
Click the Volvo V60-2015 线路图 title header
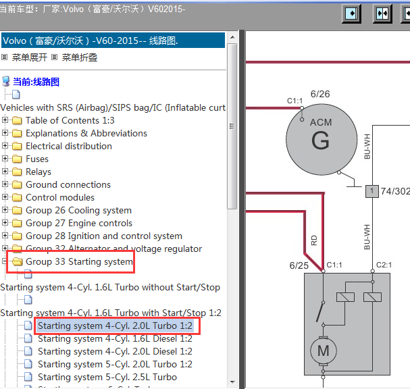pyautogui.click(x=113, y=41)
